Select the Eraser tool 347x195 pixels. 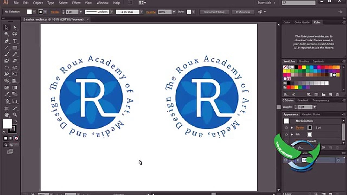15,61
